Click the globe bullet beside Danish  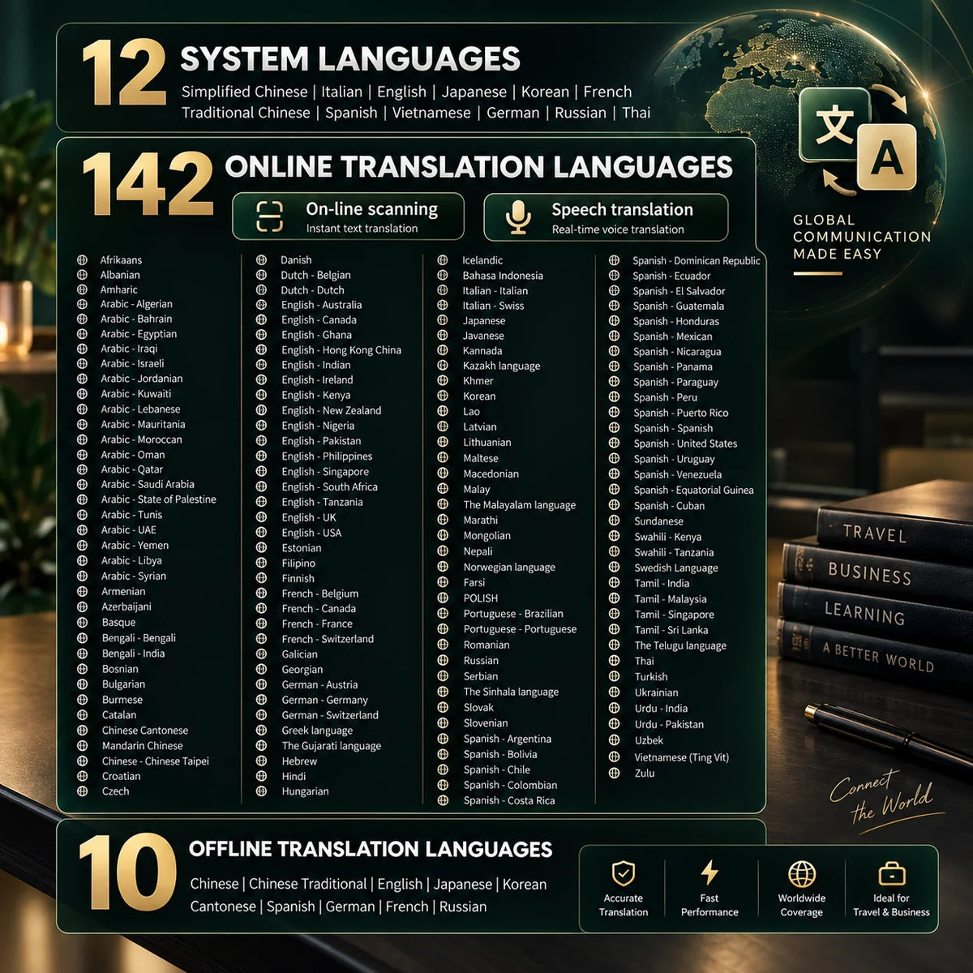(x=261, y=260)
